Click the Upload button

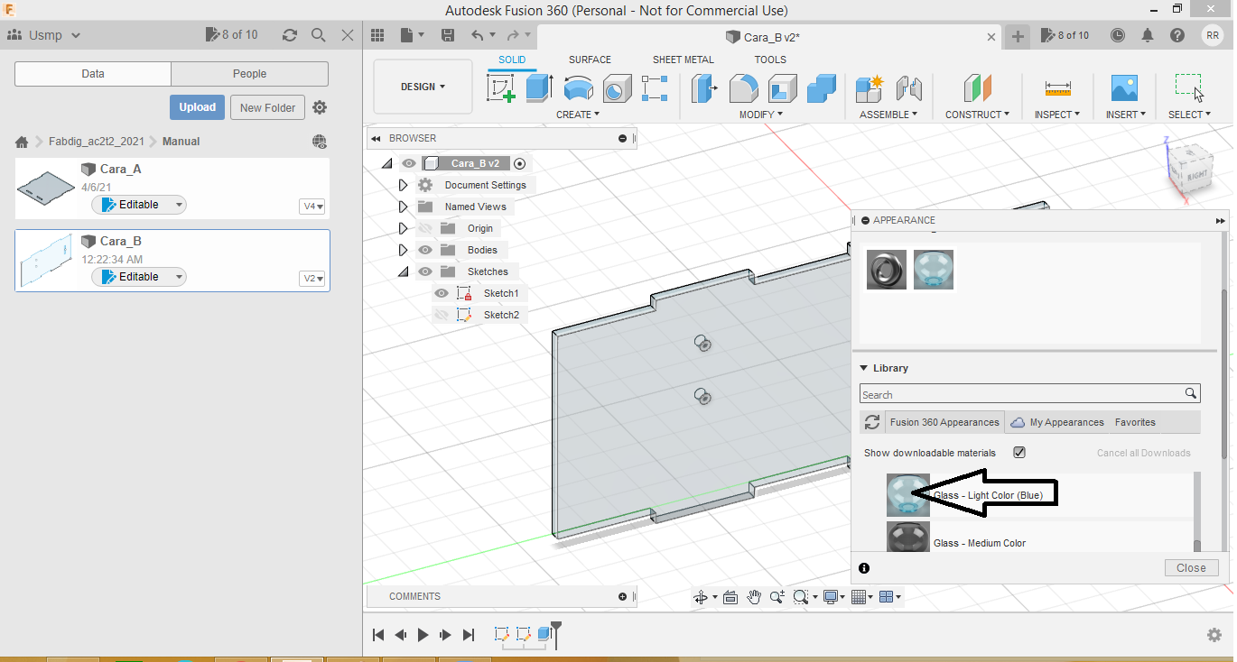pos(197,107)
